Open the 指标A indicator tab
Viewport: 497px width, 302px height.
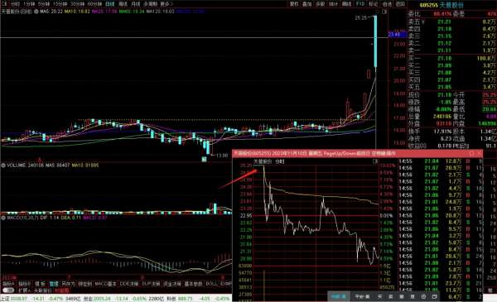pyautogui.click(x=8, y=284)
